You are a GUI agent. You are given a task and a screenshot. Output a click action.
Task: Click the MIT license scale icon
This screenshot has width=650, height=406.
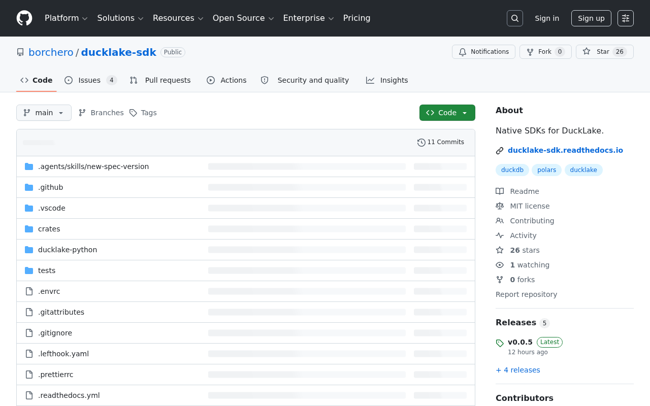coord(500,206)
